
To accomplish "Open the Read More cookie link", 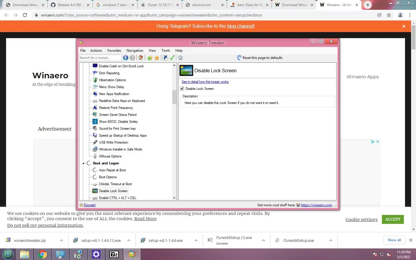I will click(x=145, y=219).
